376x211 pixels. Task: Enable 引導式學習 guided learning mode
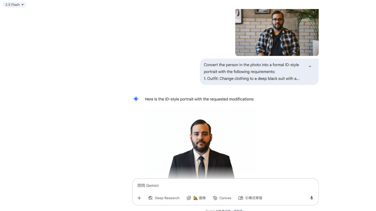[x=253, y=198]
